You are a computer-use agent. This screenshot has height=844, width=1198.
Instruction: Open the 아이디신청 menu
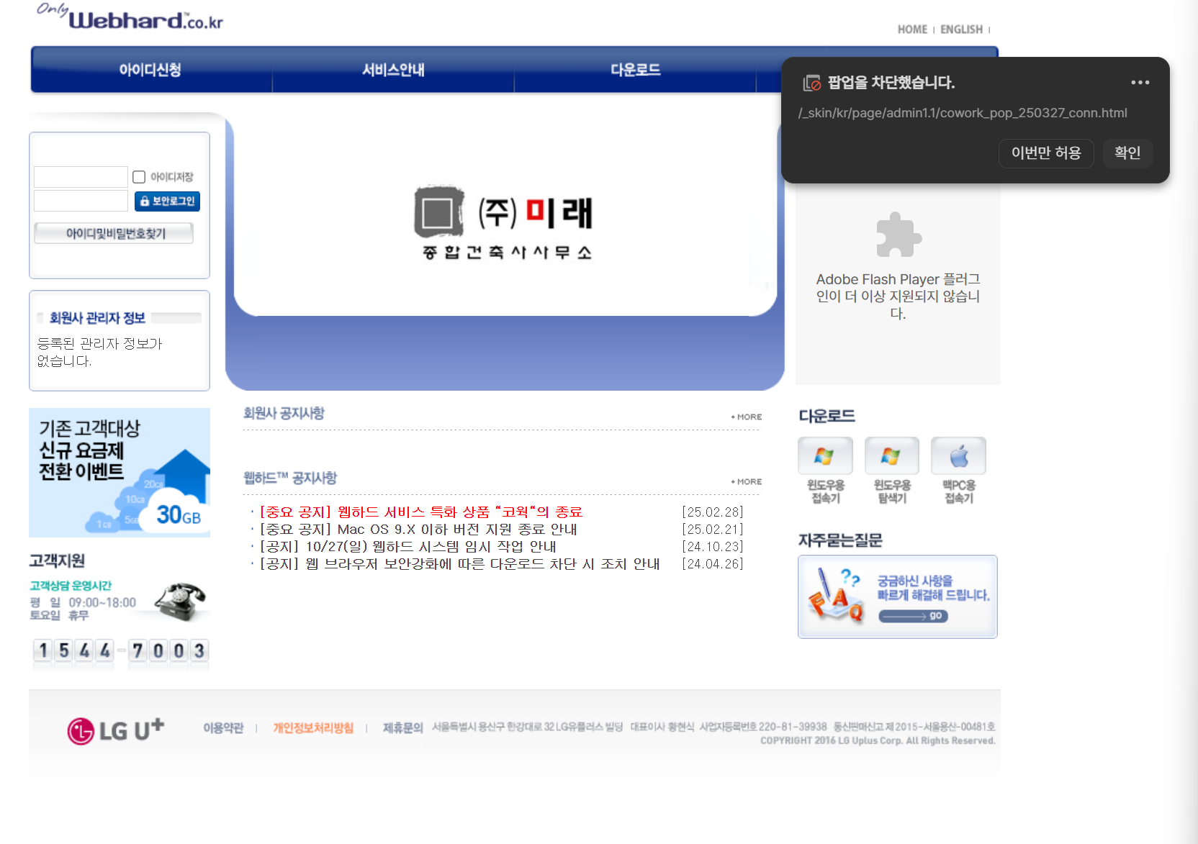(x=150, y=70)
